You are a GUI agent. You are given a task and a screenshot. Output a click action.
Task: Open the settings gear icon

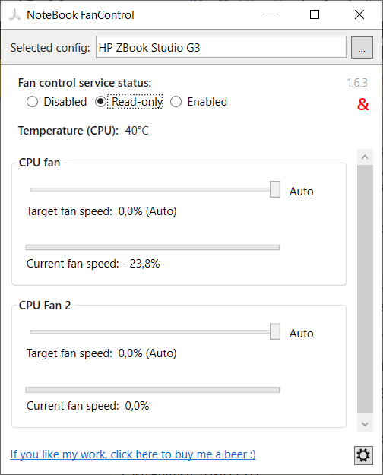click(363, 455)
